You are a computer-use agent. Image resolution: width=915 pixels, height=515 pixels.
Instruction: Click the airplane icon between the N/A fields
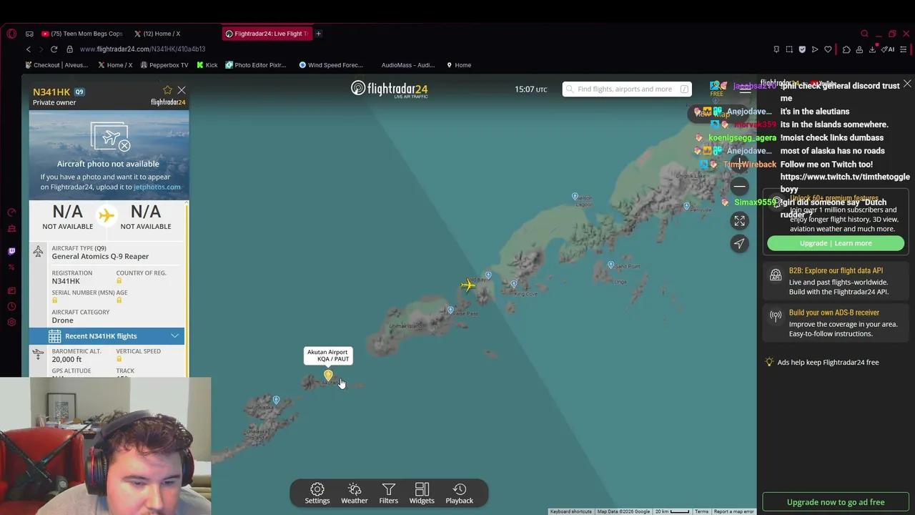107,215
